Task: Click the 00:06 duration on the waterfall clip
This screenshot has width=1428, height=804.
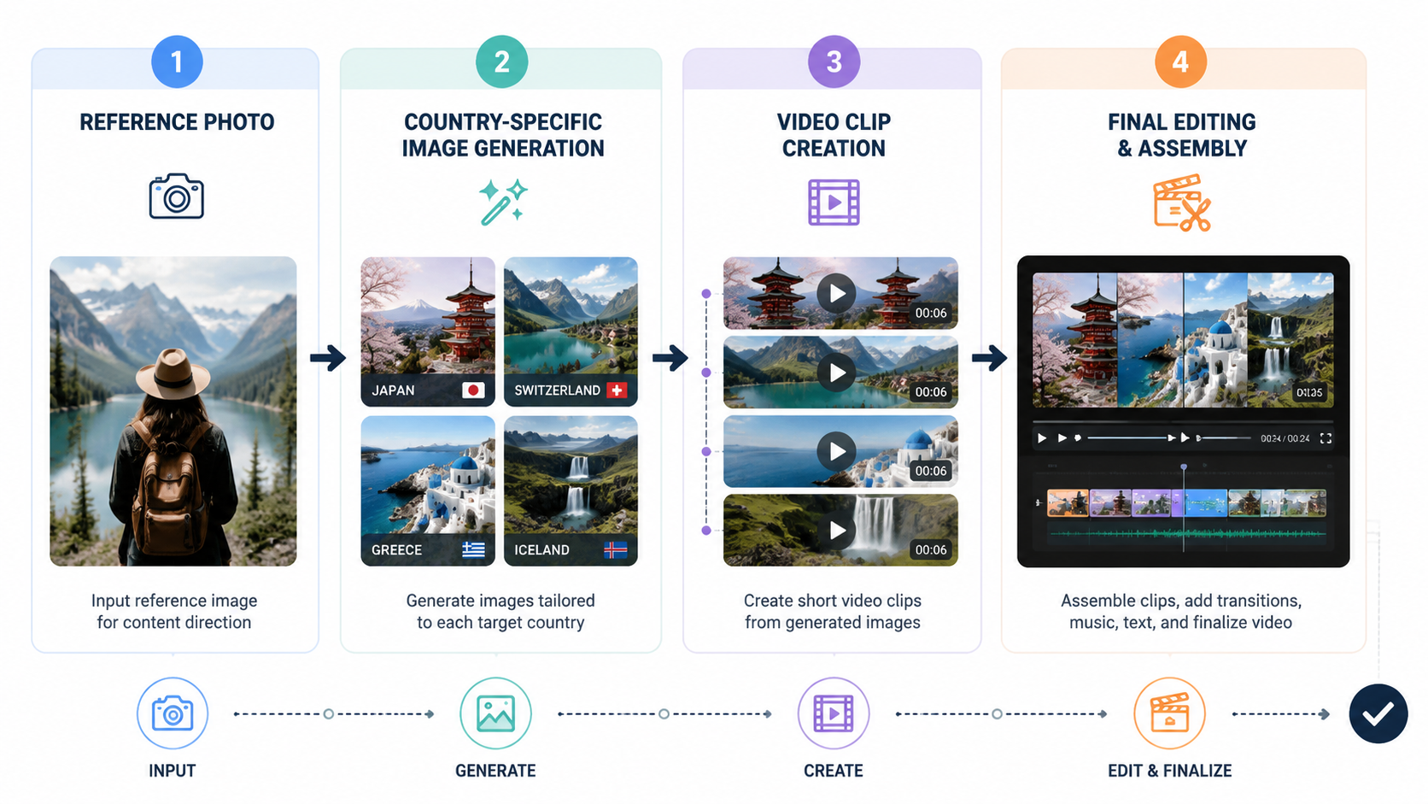Action: click(x=931, y=550)
